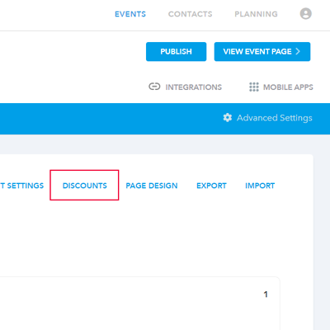Image resolution: width=330 pixels, height=330 pixels.
Task: Open the Import tab
Action: (x=260, y=186)
